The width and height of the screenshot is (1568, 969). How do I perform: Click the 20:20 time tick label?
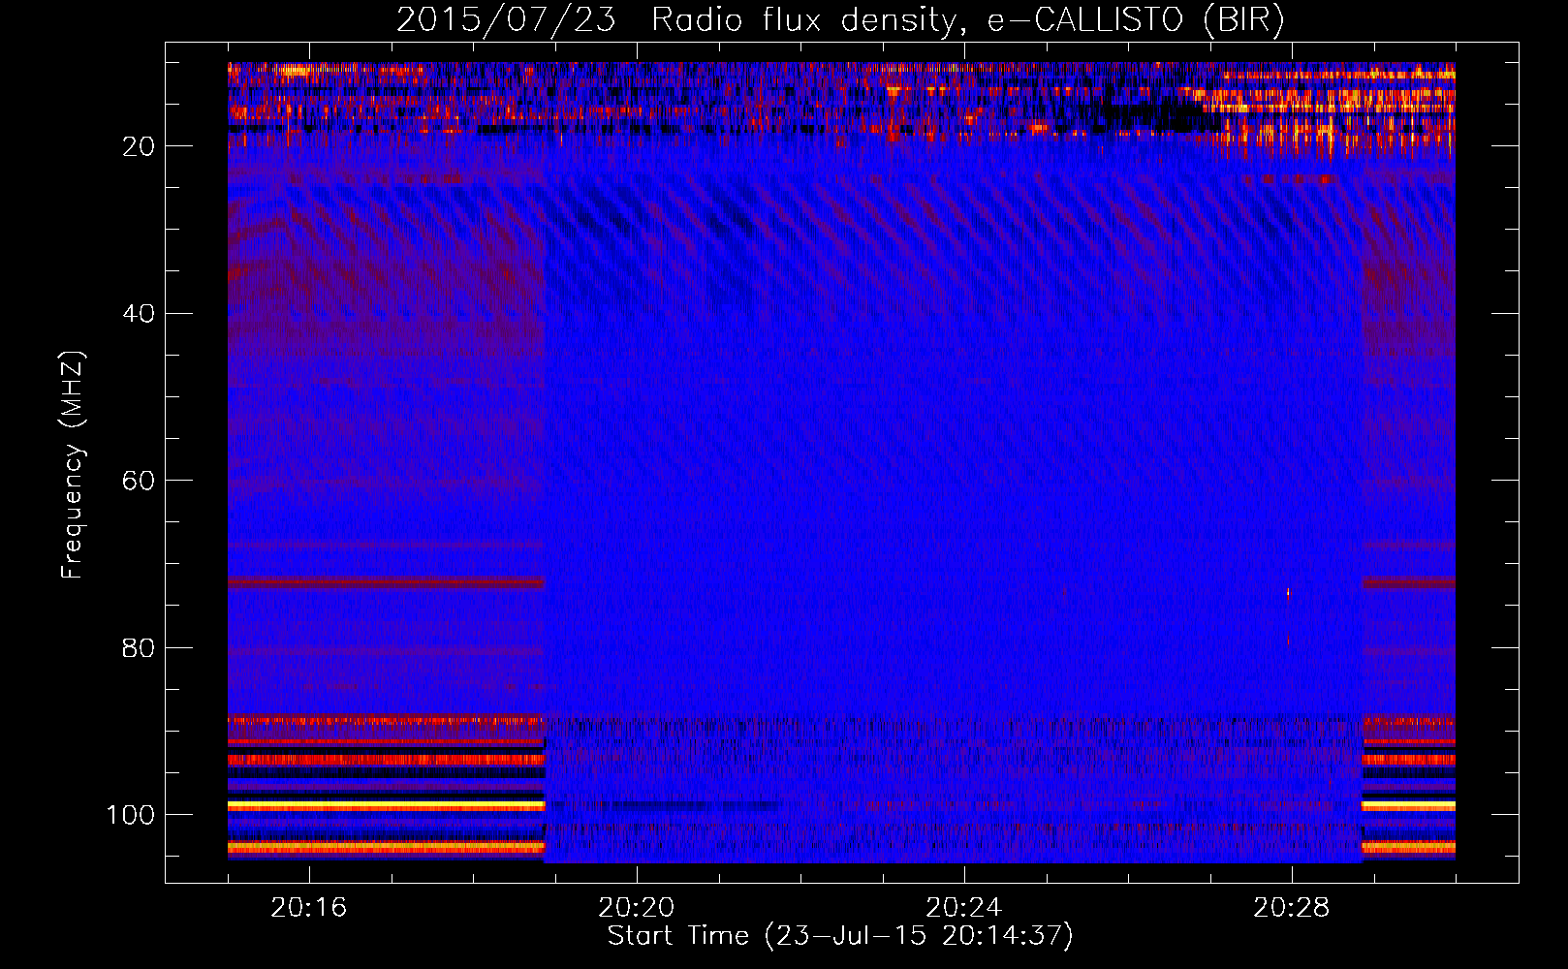coord(636,908)
